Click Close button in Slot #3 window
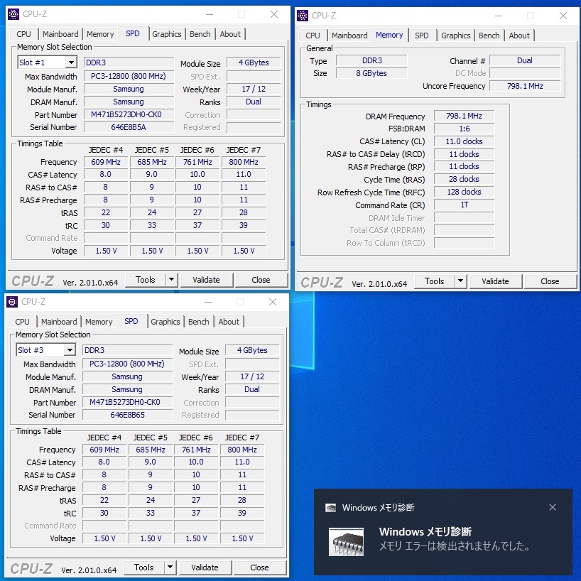Viewport: 581px width, 581px height. pos(259,568)
